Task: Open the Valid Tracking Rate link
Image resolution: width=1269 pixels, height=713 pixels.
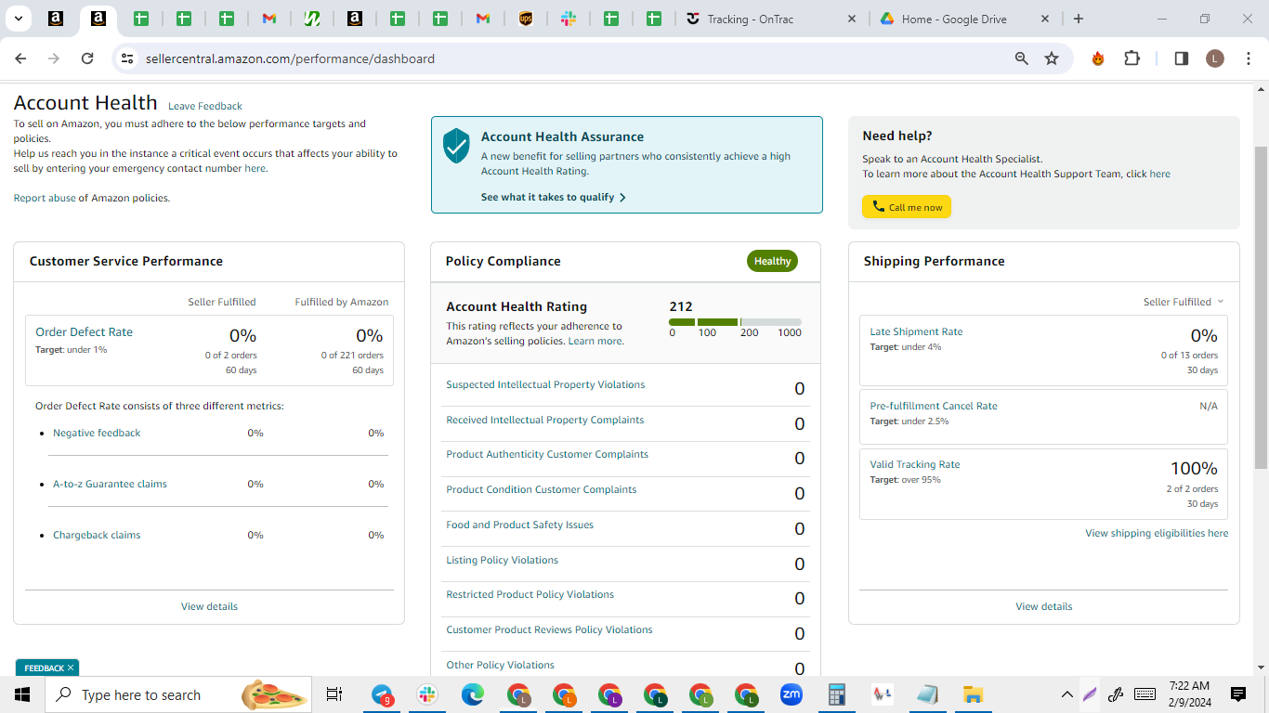Action: [x=915, y=464]
